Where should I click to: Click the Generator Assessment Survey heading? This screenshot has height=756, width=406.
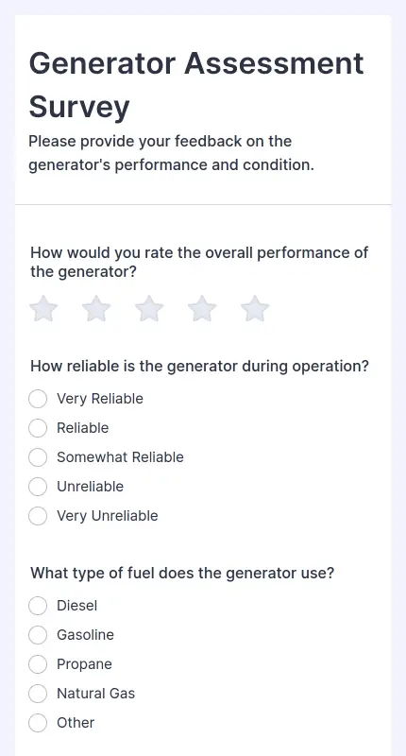(x=196, y=85)
